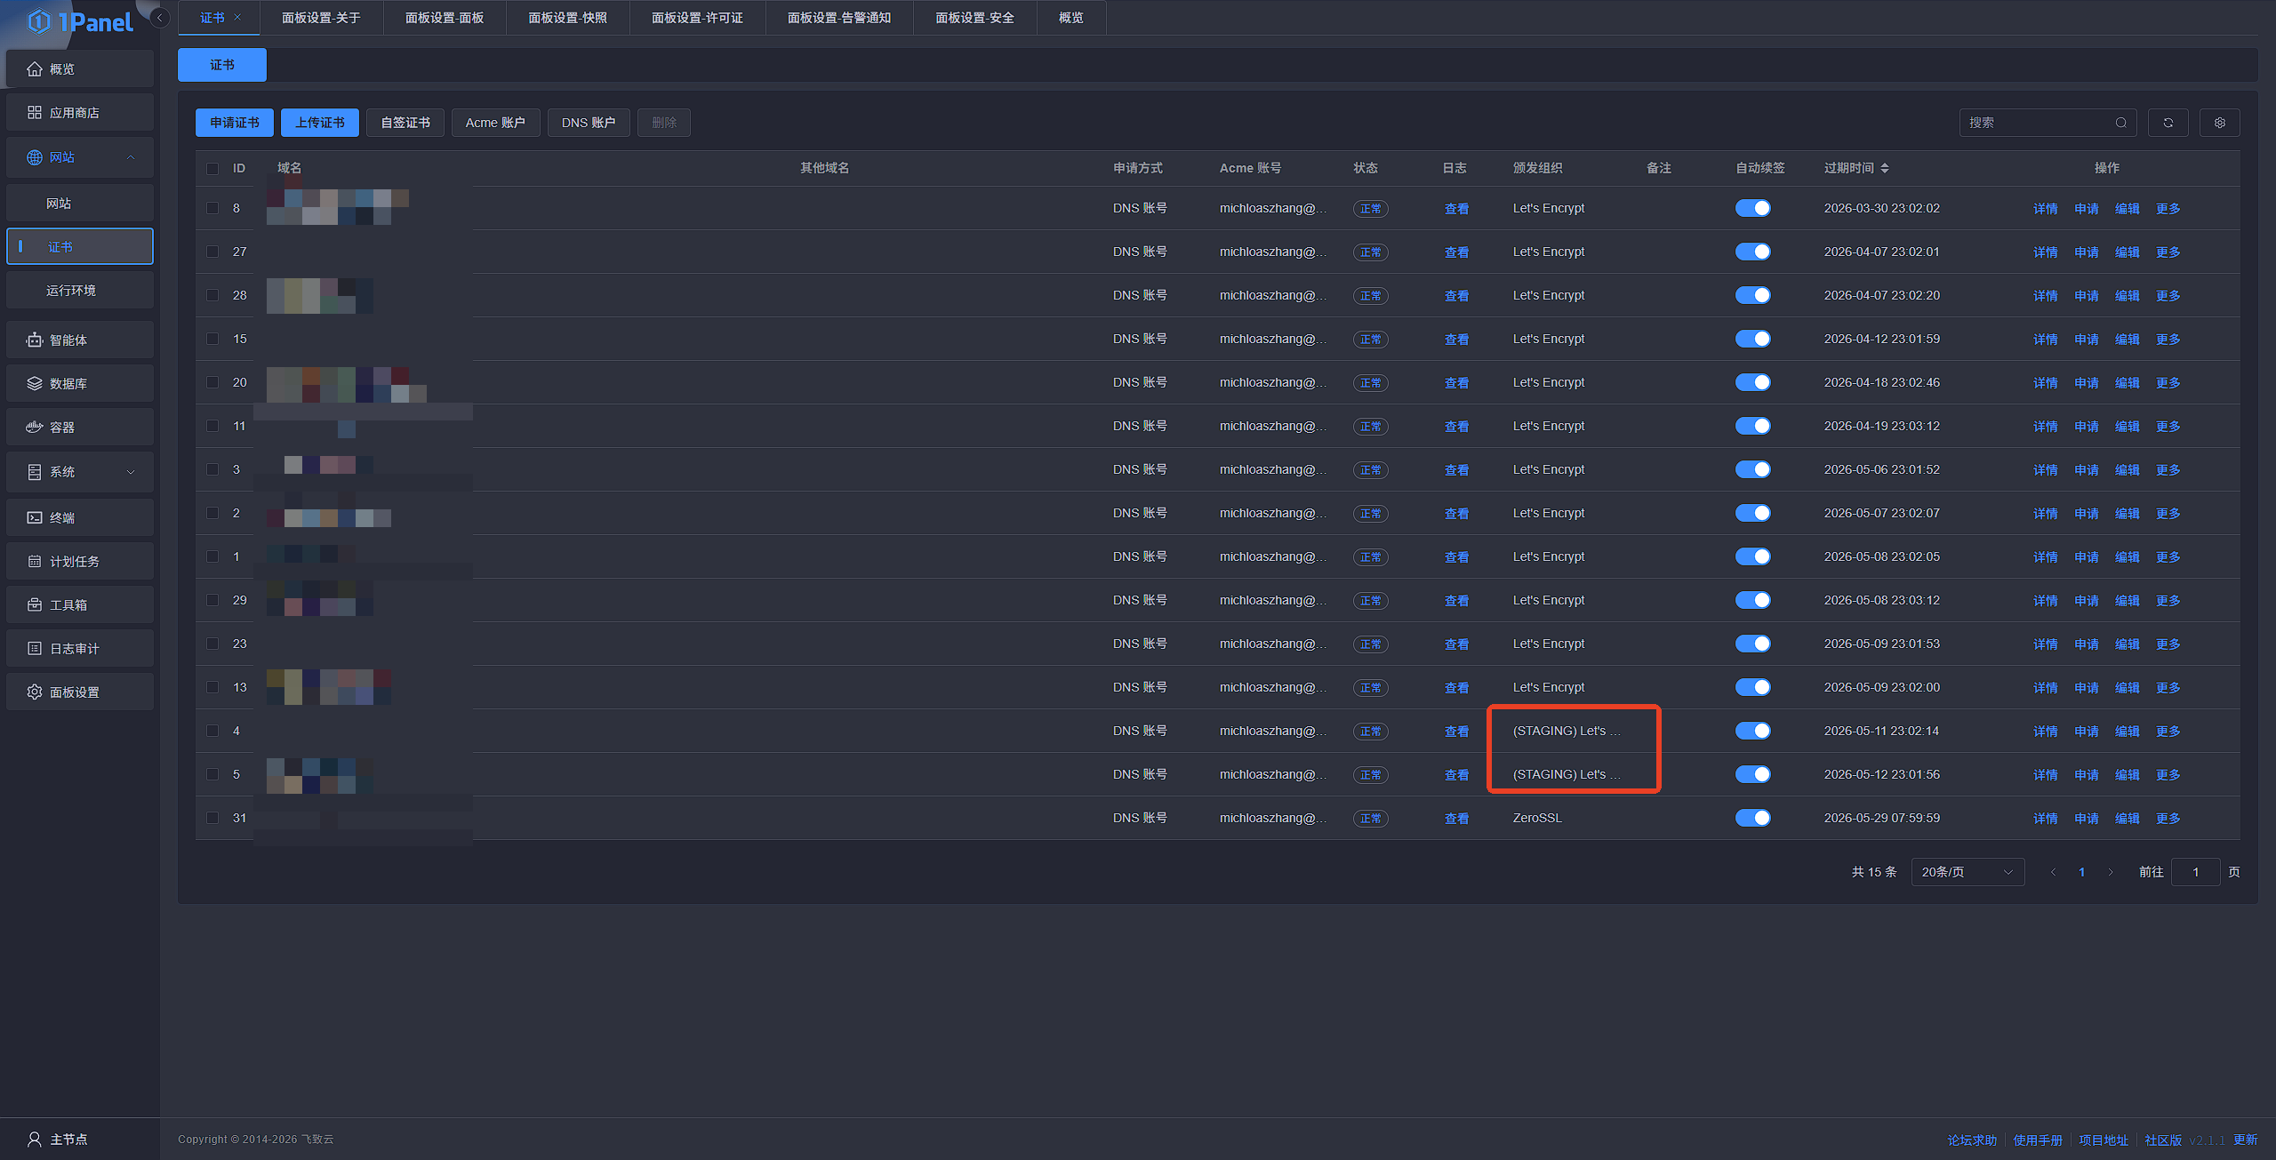Open the 20条/页 page size dropdown
The image size is (2276, 1160).
pos(1967,872)
